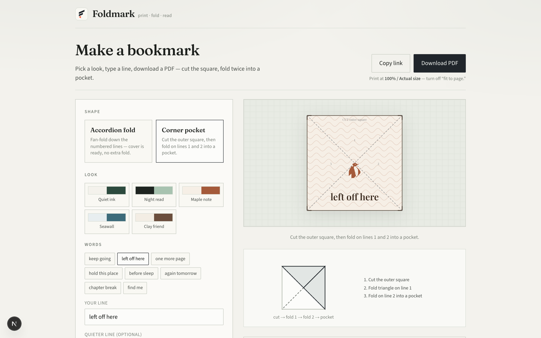Click the 'Pick a look, type a line' description
The image size is (541, 338).
168,73
